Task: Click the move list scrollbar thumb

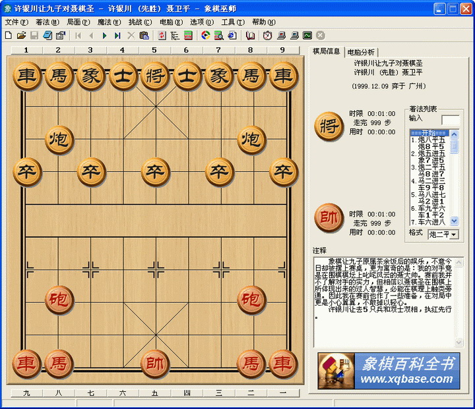Action: 454,146
